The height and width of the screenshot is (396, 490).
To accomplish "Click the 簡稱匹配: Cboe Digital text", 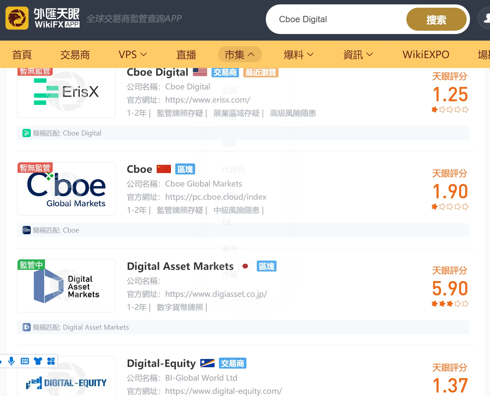I will click(x=67, y=133).
